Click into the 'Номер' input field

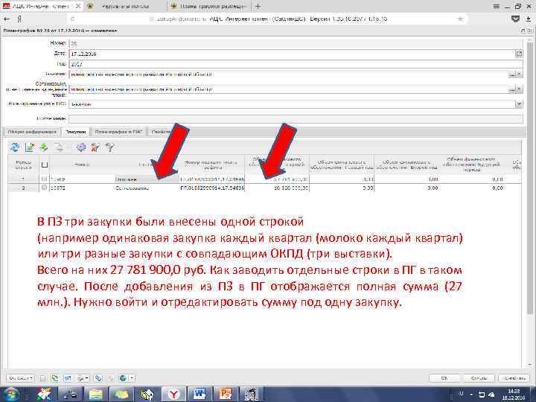click(x=296, y=43)
